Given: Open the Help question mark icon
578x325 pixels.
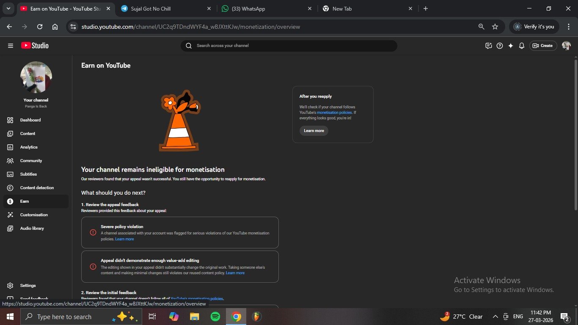Looking at the screenshot, I should (500, 46).
